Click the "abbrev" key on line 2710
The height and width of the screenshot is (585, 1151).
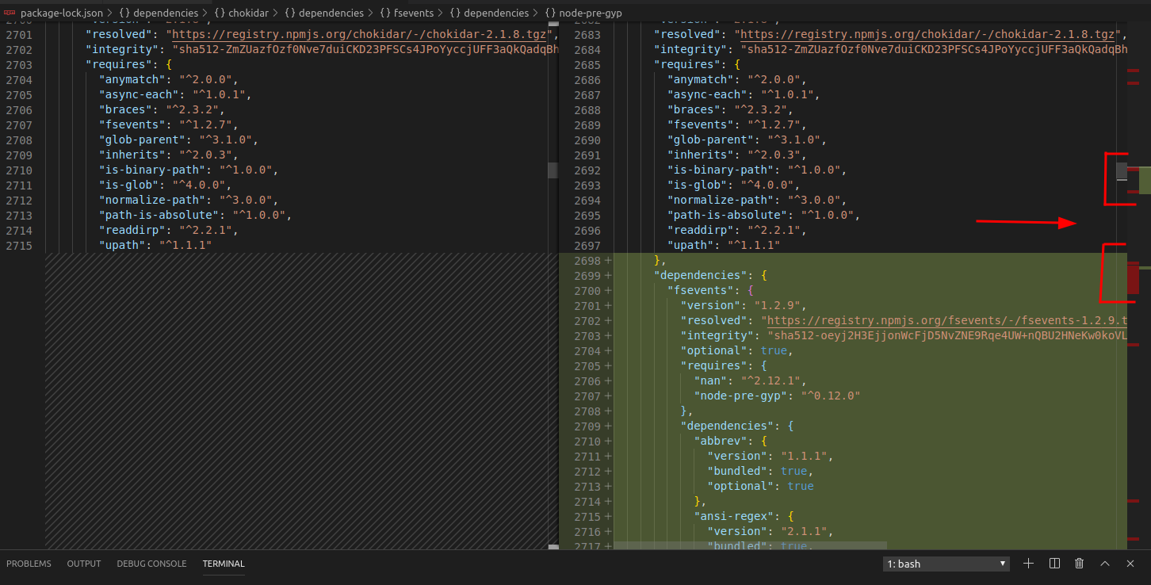coord(721,442)
